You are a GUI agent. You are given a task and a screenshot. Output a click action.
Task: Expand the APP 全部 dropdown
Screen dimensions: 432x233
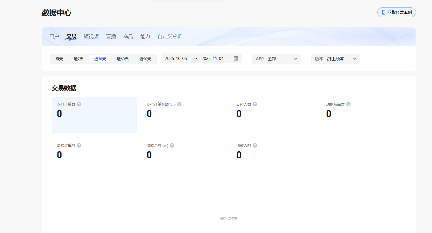point(276,59)
